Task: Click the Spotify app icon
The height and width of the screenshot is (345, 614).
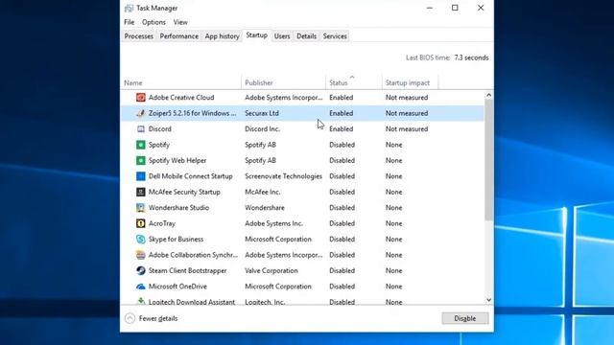Action: click(x=141, y=145)
